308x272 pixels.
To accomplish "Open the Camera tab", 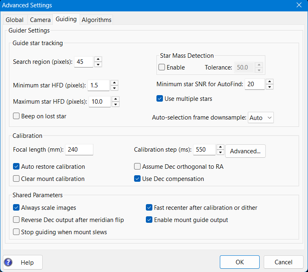I will pos(40,20).
